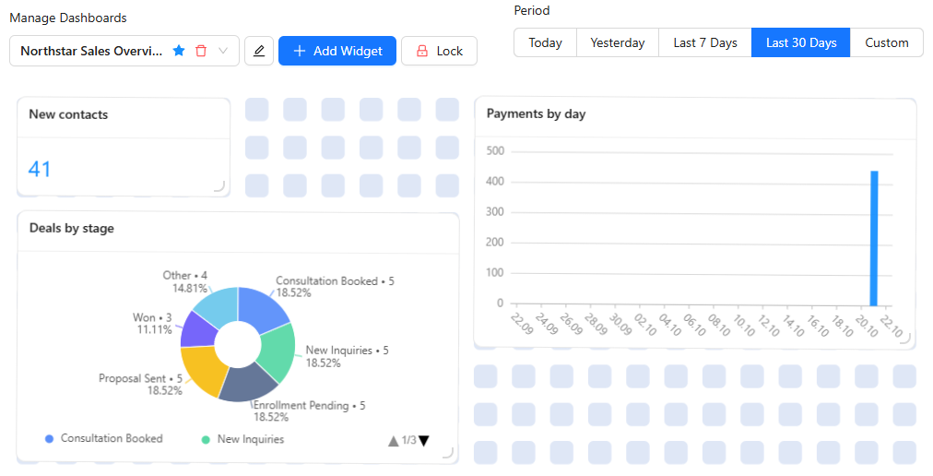Click the 500 y-axis label

coord(495,150)
